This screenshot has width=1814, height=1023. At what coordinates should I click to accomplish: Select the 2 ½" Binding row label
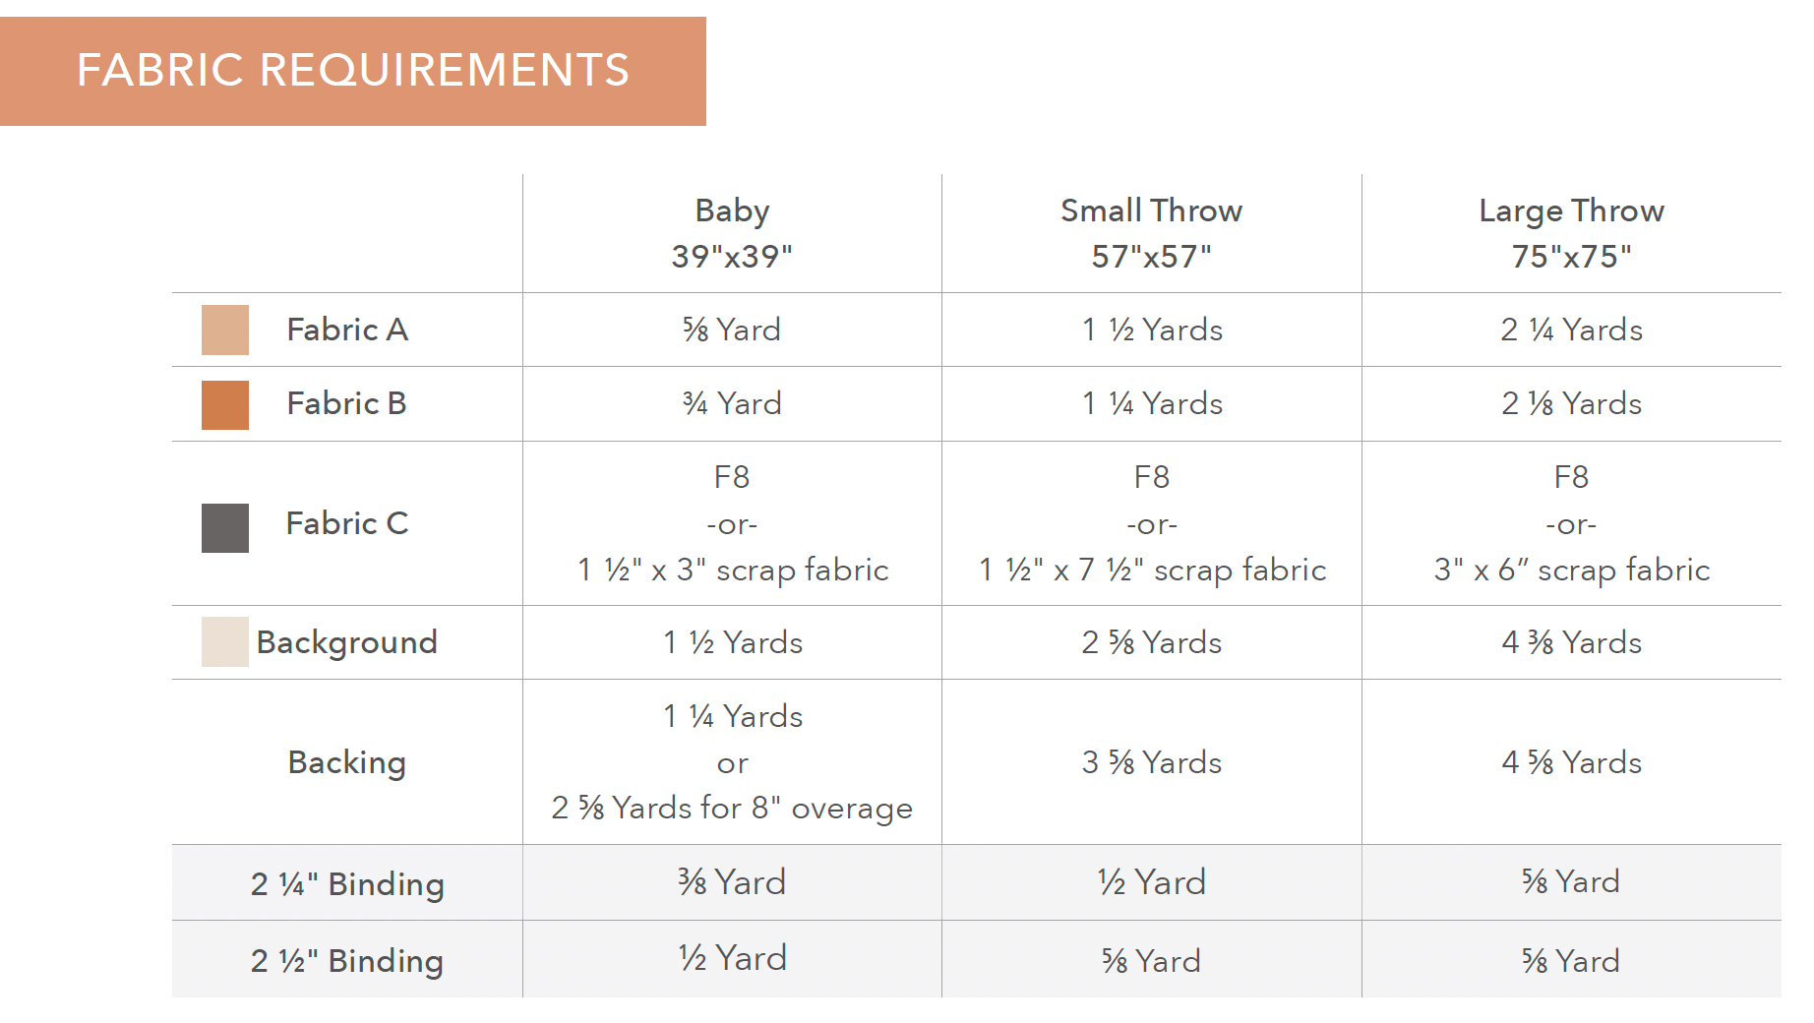pyautogui.click(x=347, y=960)
